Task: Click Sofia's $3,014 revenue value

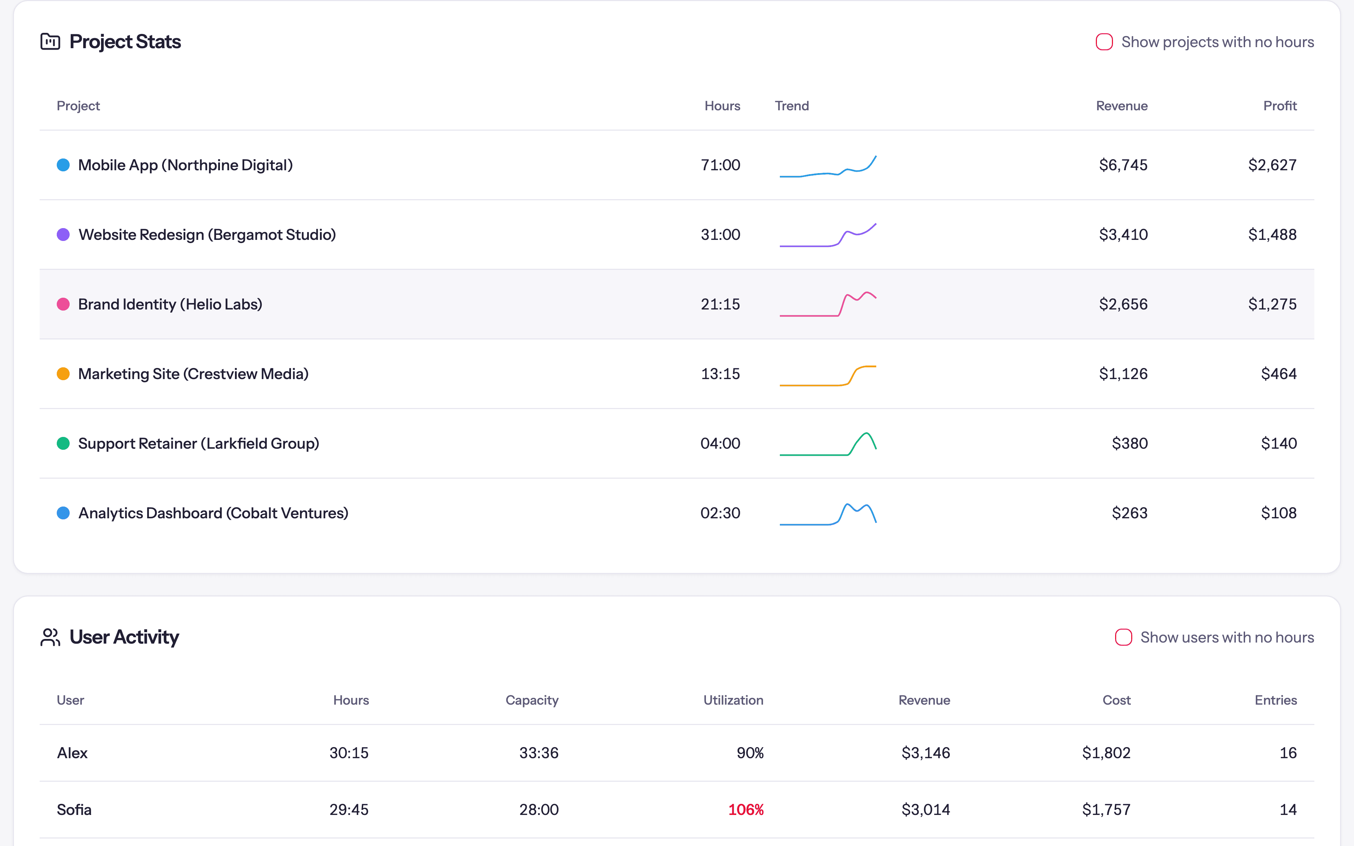Action: click(926, 810)
